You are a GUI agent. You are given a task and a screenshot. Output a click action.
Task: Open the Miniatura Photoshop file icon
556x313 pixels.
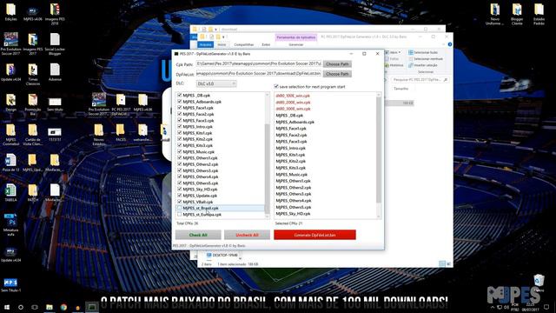coord(10,224)
